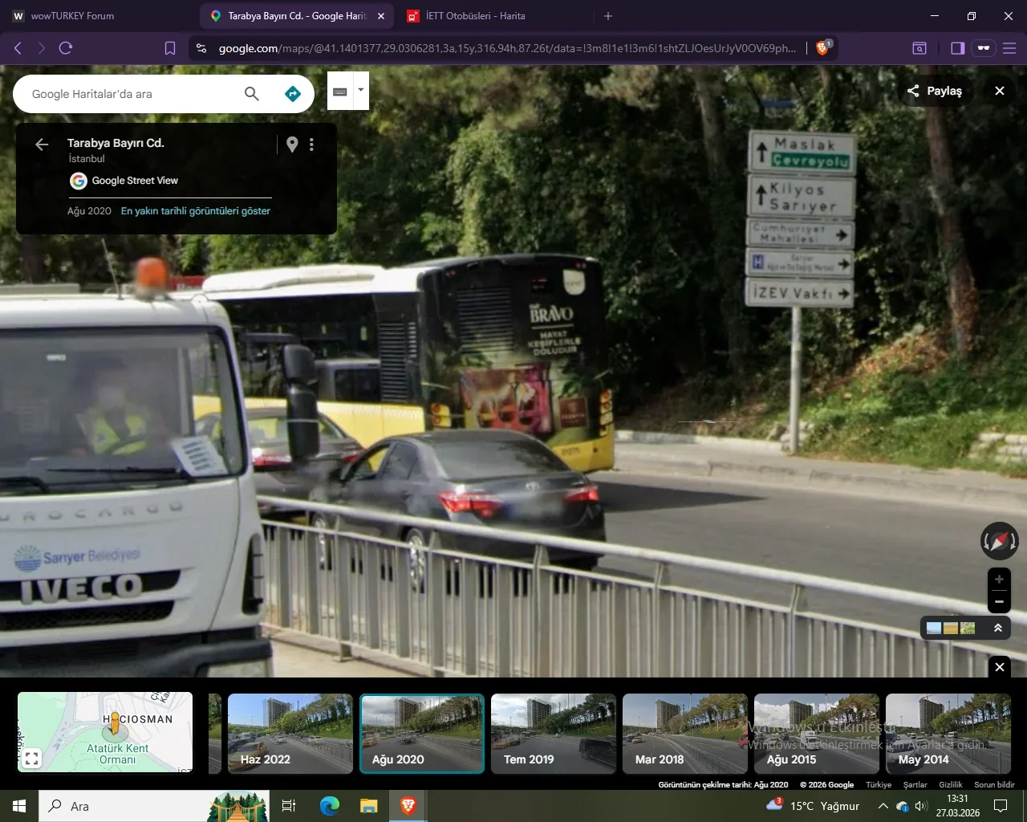1027x822 pixels.
Task: Bookmark this page with the bookmark icon
Action: 170,48
